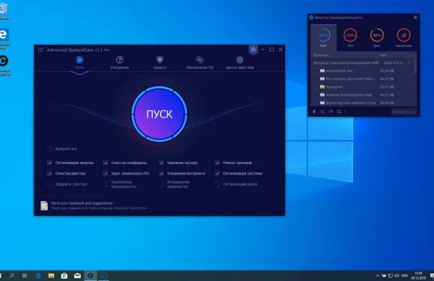Click the Завершить button in monitor
Screen dimensions: 434x281
click(404, 112)
